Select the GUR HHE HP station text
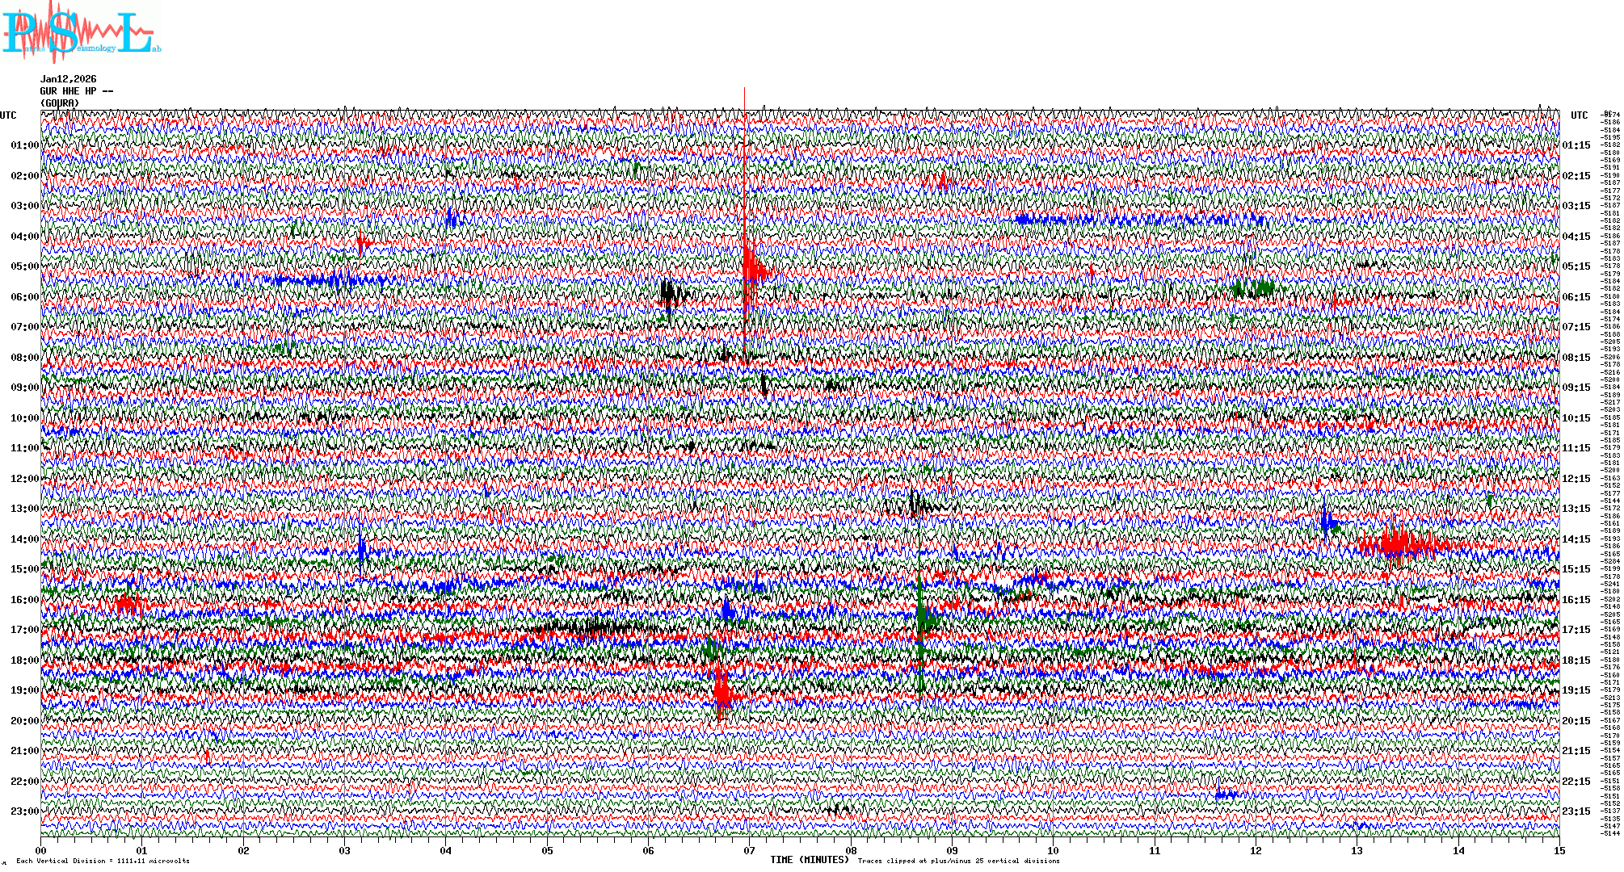 point(76,91)
